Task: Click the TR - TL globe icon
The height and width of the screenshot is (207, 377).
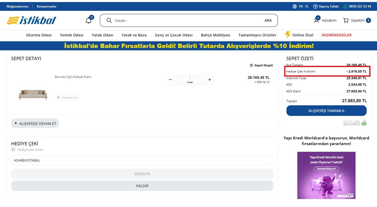Action: click(x=295, y=6)
